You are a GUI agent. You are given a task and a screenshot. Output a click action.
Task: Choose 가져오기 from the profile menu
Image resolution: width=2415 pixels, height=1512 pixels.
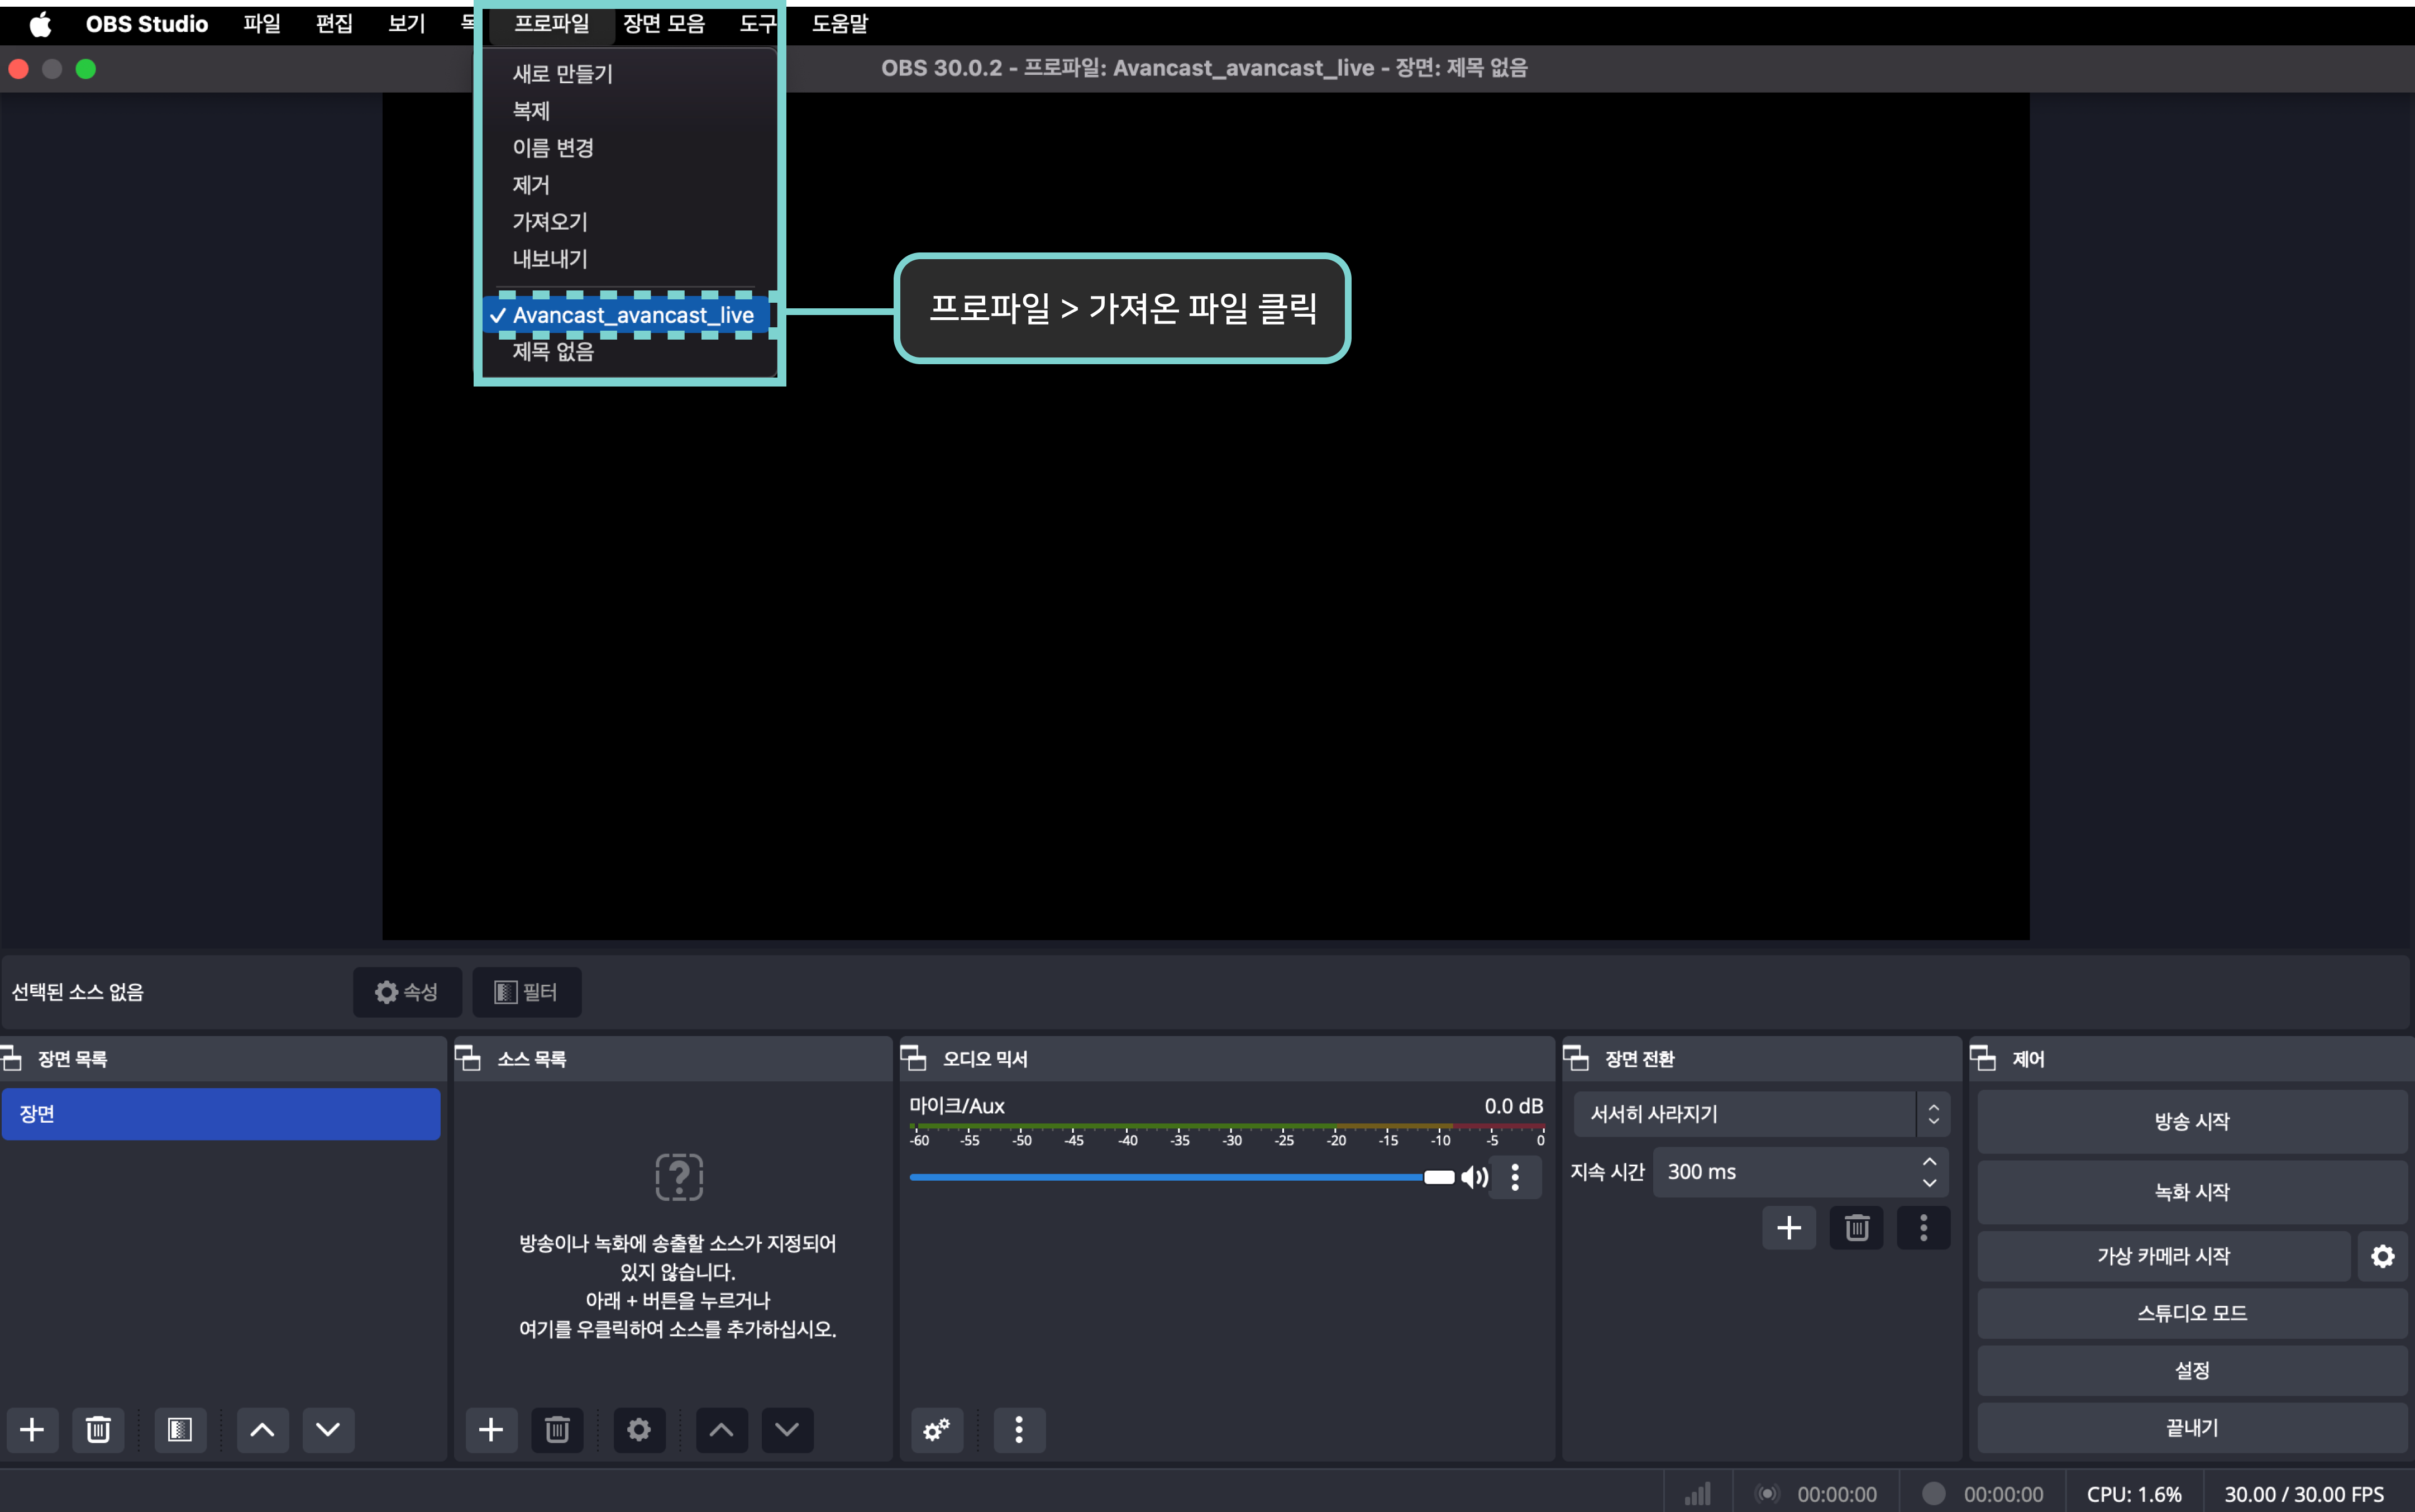(550, 222)
